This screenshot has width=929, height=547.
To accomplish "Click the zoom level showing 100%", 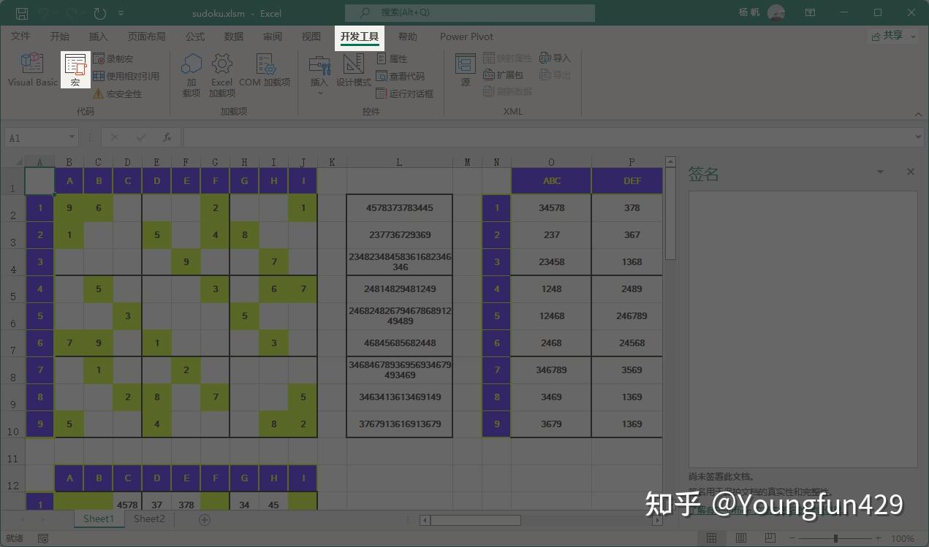I will click(x=904, y=537).
